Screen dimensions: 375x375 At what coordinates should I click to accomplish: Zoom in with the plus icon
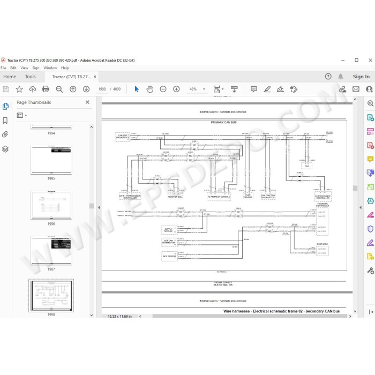click(x=176, y=89)
